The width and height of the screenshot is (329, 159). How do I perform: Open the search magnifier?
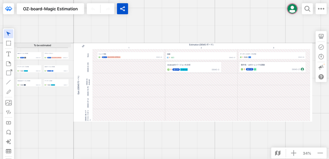pos(307,9)
